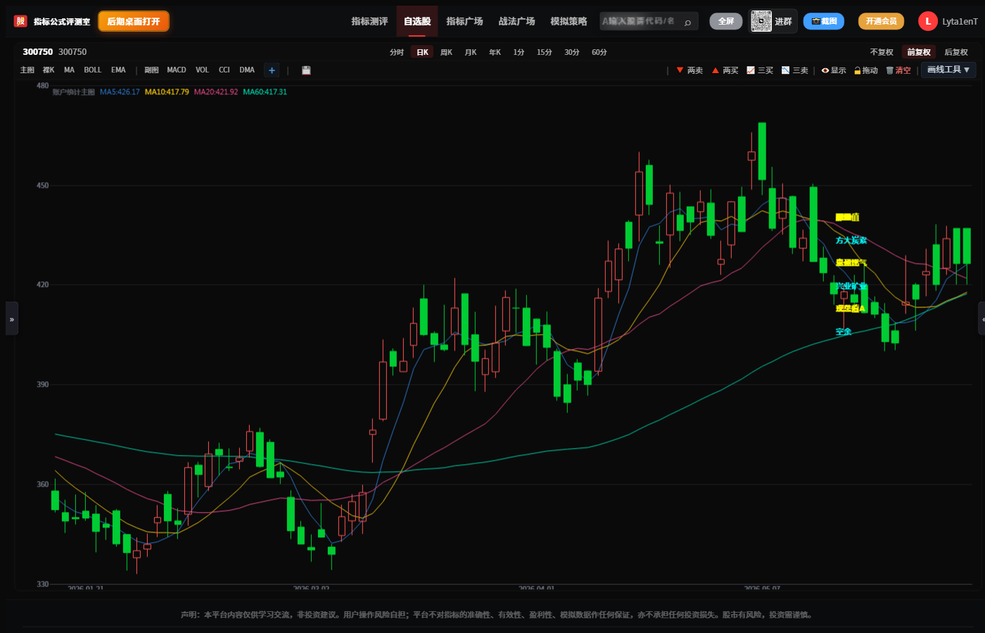Toggle 显示 eye visibility of markers
Viewport: 985px width, 633px height.
[x=834, y=70]
